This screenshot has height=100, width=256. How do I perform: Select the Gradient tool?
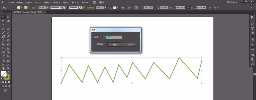click(x=8, y=52)
